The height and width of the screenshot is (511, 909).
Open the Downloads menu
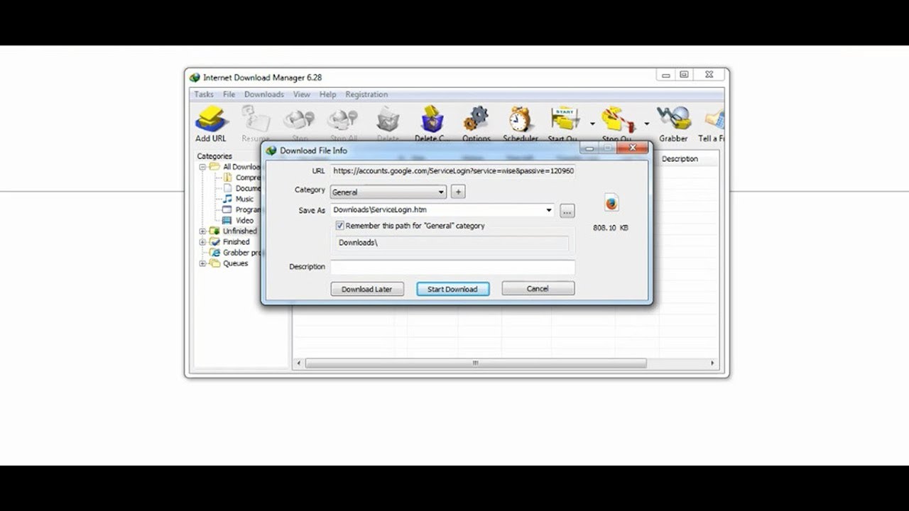[x=264, y=94]
